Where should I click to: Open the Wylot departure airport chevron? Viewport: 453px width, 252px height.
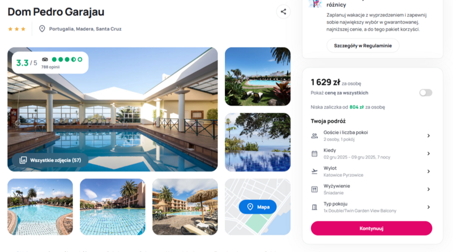pos(429,172)
